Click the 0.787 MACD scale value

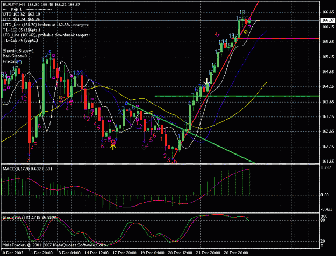[x=326, y=167]
